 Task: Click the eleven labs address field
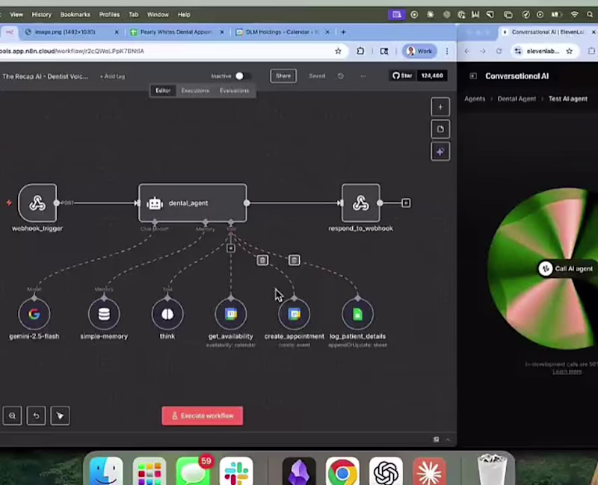pos(543,51)
